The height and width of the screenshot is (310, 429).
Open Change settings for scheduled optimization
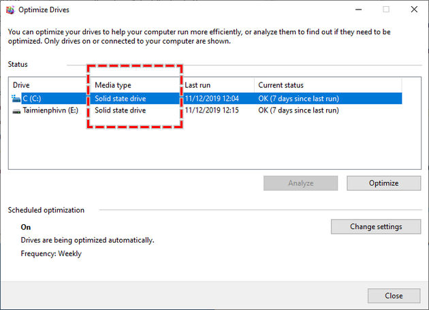376,227
